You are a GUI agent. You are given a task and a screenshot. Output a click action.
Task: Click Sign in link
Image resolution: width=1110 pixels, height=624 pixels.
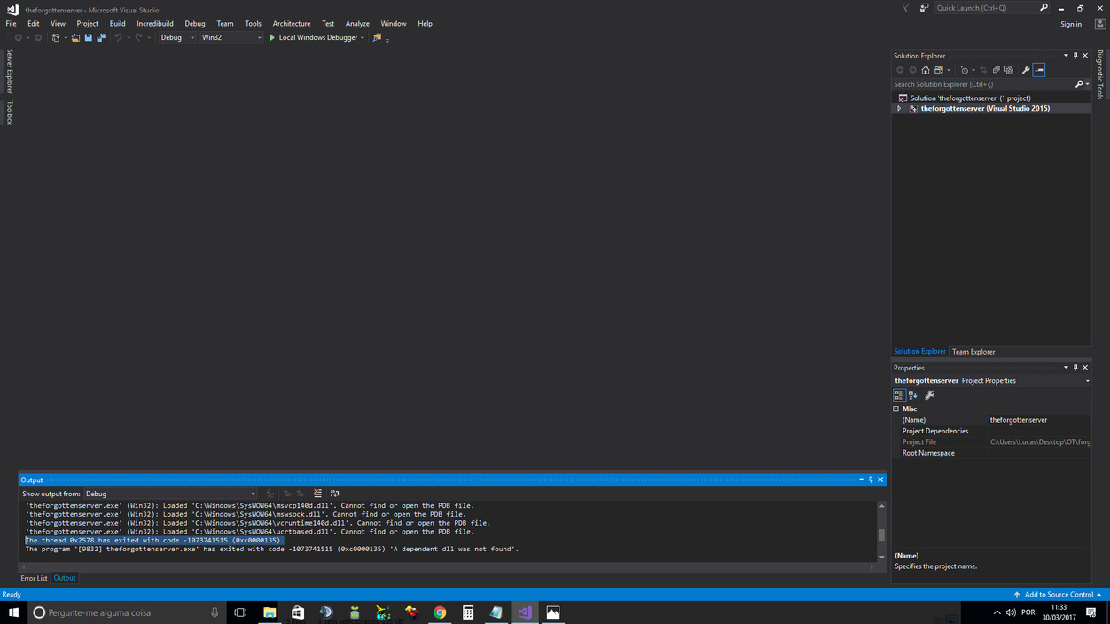[x=1071, y=24]
